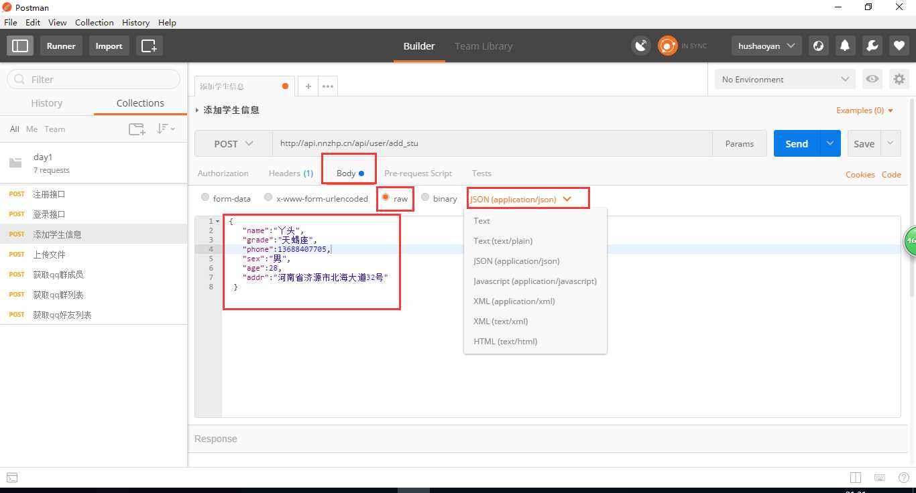Open the Builder tab
This screenshot has width=916, height=493.
point(419,46)
